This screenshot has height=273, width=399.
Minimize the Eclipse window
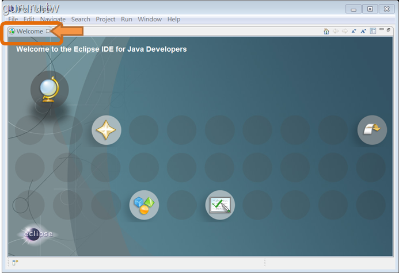pyautogui.click(x=354, y=9)
